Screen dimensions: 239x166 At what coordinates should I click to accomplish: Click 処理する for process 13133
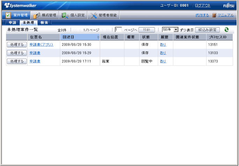[x=17, y=53]
